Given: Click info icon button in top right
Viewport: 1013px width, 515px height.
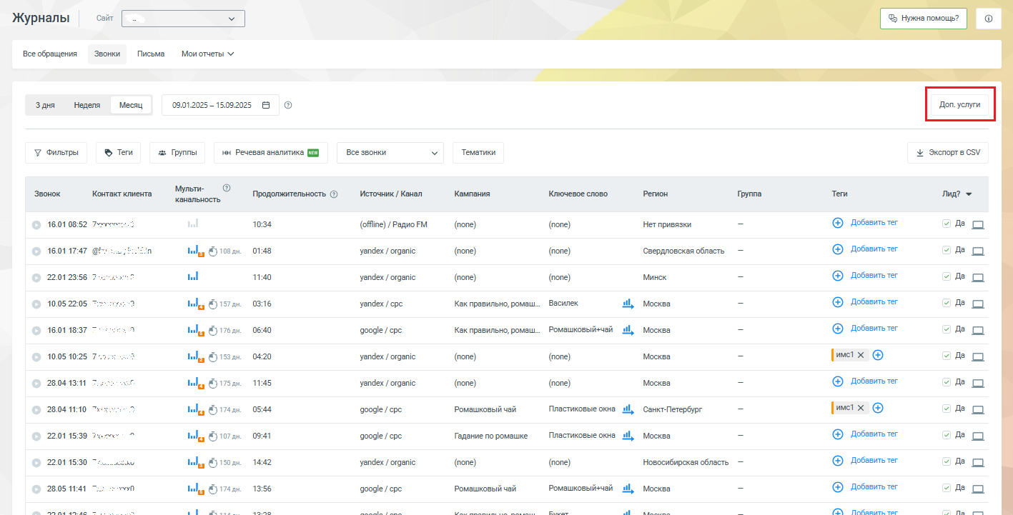Looking at the screenshot, I should tap(989, 19).
